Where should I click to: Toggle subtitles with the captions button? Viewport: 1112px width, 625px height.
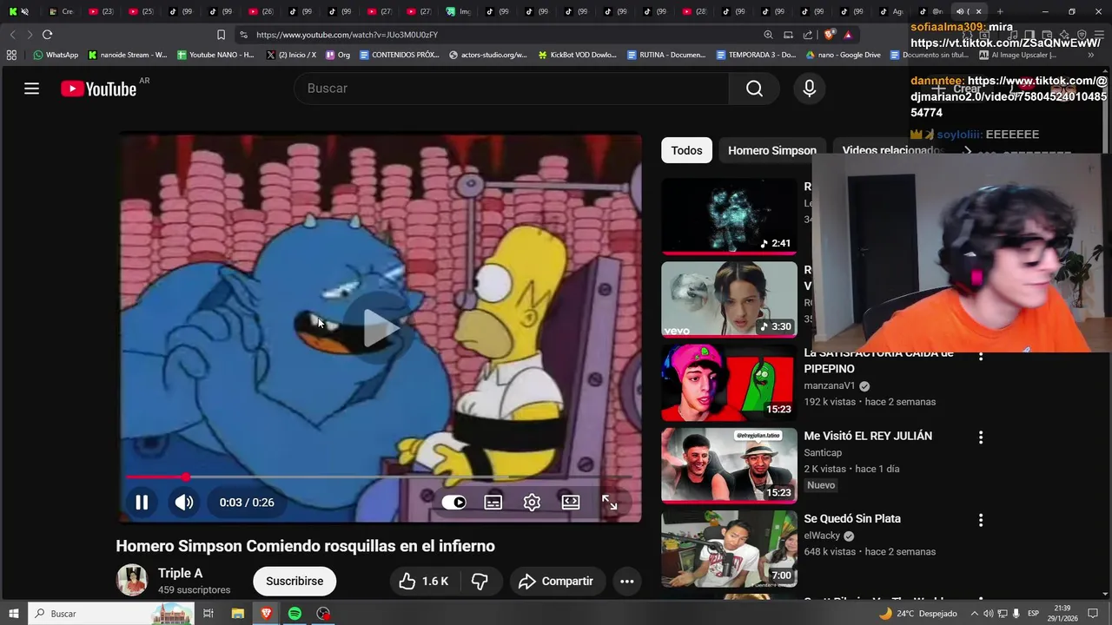pos(493,503)
